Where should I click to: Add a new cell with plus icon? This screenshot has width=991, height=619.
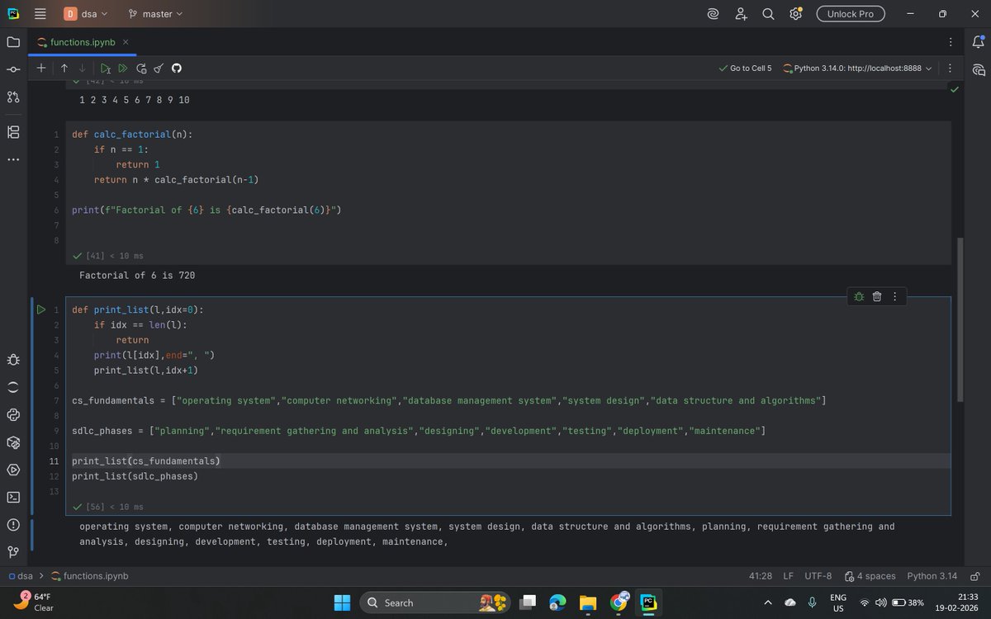click(x=40, y=69)
